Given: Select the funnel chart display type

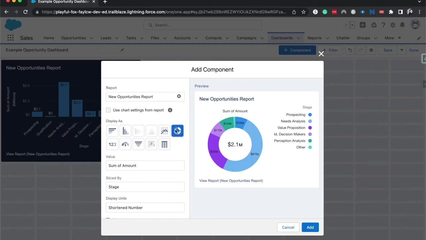Looking at the screenshot, I should tap(138, 144).
